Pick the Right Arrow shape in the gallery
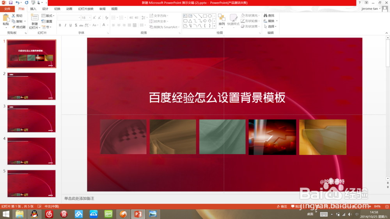The width and height of the screenshot is (390, 219). (x=205, y=21)
